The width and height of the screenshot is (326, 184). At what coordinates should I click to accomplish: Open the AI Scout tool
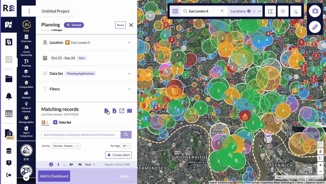(x=26, y=26)
